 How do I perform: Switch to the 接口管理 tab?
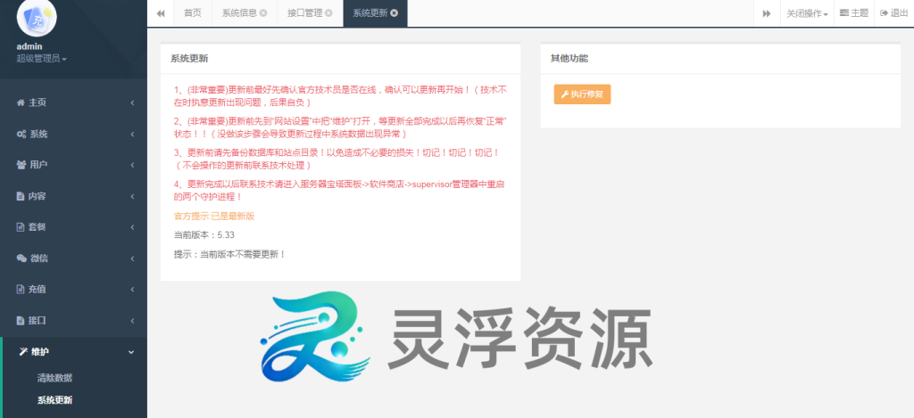pyautogui.click(x=310, y=13)
